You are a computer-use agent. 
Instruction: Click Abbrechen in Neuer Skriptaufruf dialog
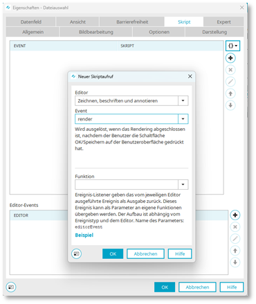click(145, 254)
